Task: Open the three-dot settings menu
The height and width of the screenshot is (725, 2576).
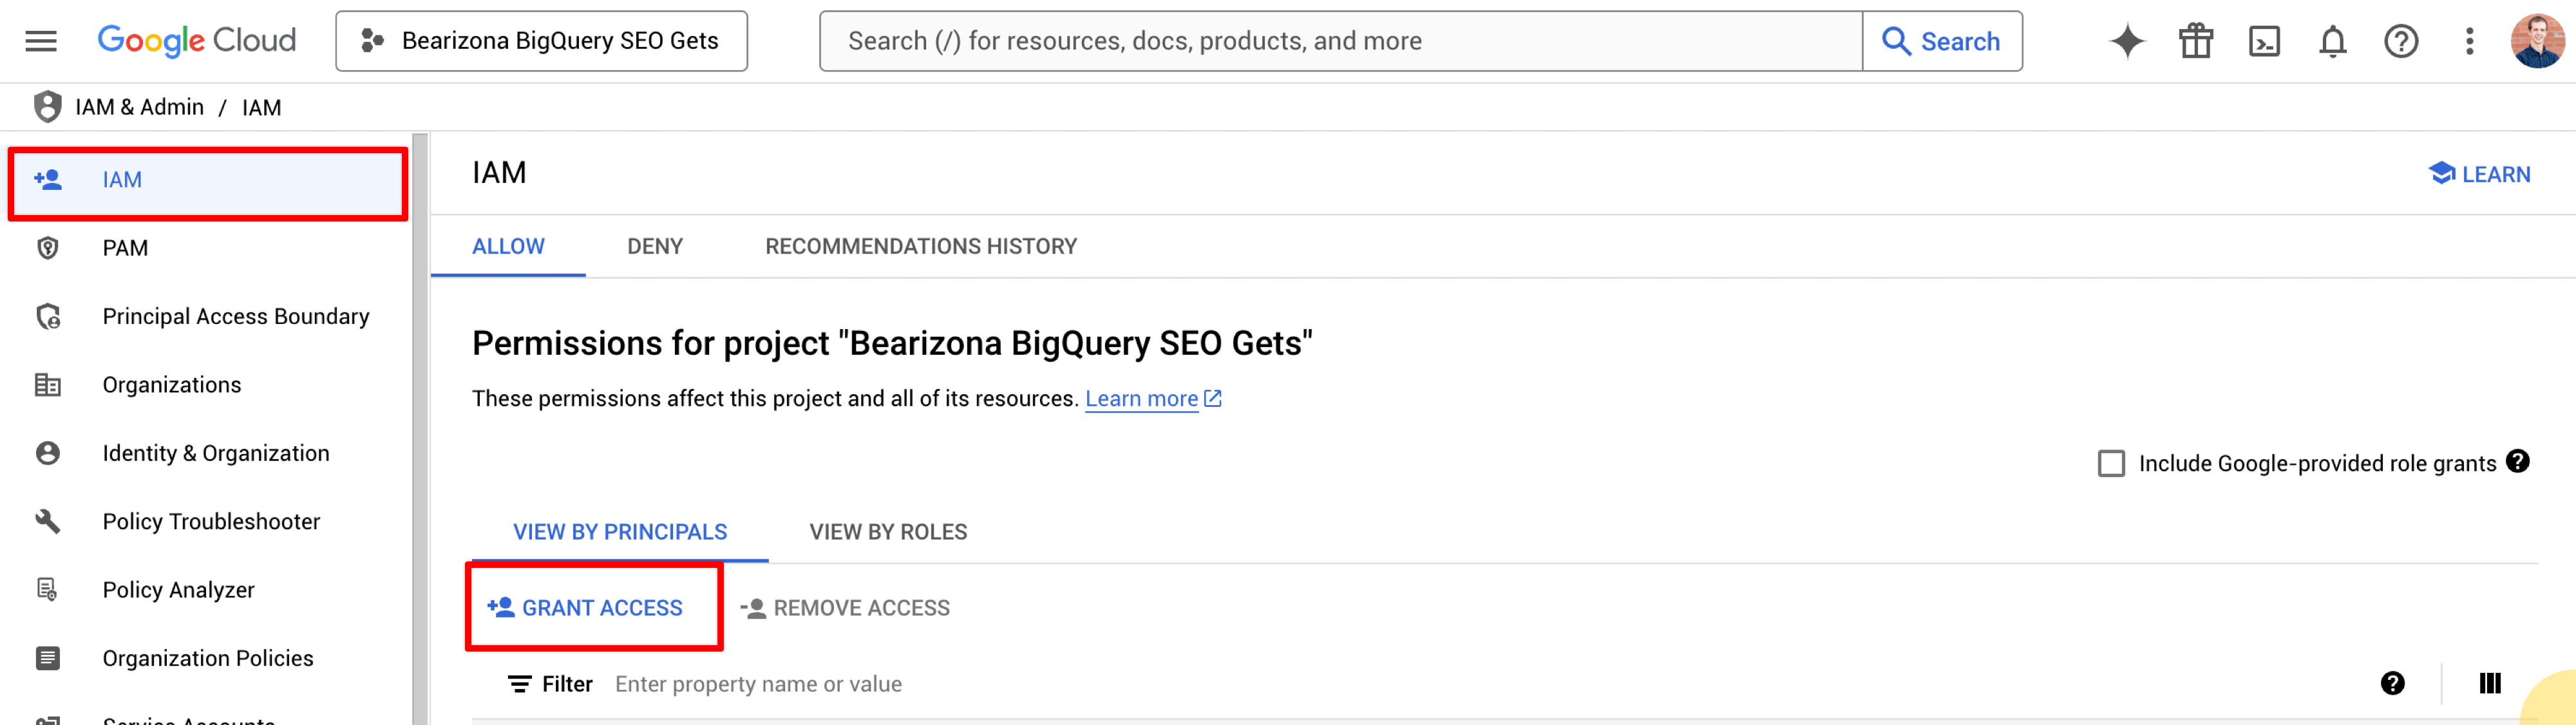Action: pyautogui.click(x=2469, y=41)
